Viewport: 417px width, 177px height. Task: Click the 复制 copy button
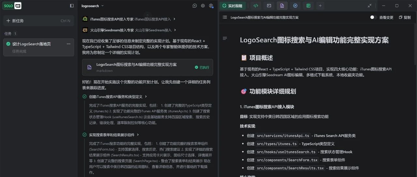[405, 17]
